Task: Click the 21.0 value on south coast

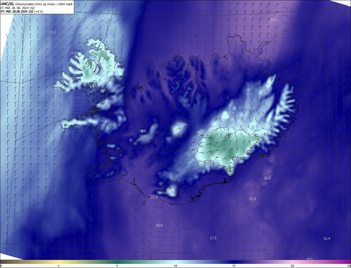Action: click(154, 197)
